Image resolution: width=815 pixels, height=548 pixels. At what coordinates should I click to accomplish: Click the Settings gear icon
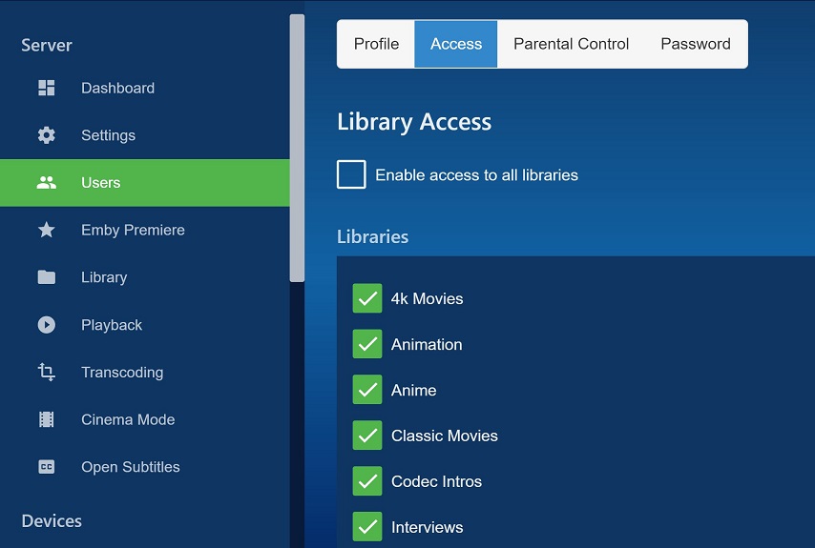pos(46,135)
